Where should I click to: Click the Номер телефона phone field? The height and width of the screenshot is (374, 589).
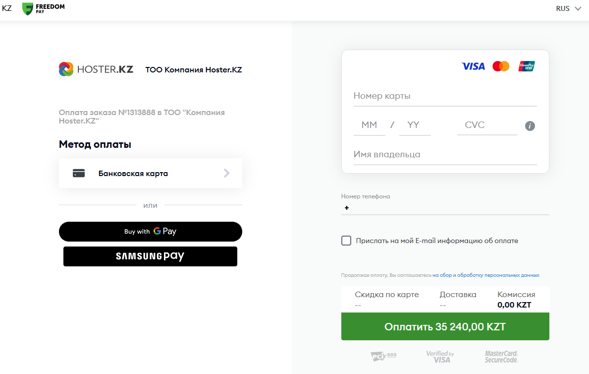446,208
